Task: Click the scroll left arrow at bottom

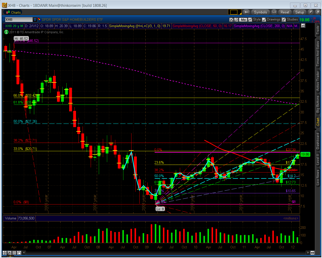Action: coord(24,253)
